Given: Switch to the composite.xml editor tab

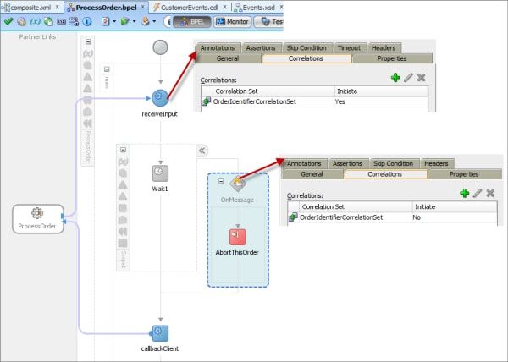Looking at the screenshot, I should point(30,7).
